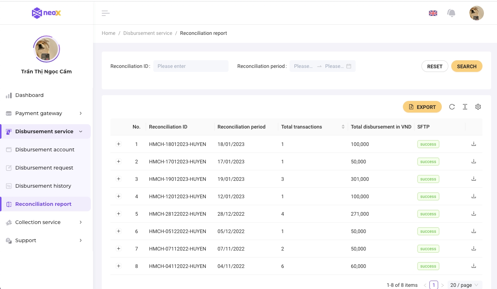Toggle the sidebar collapse hamburger icon
This screenshot has height=289, width=497.
coord(105,13)
